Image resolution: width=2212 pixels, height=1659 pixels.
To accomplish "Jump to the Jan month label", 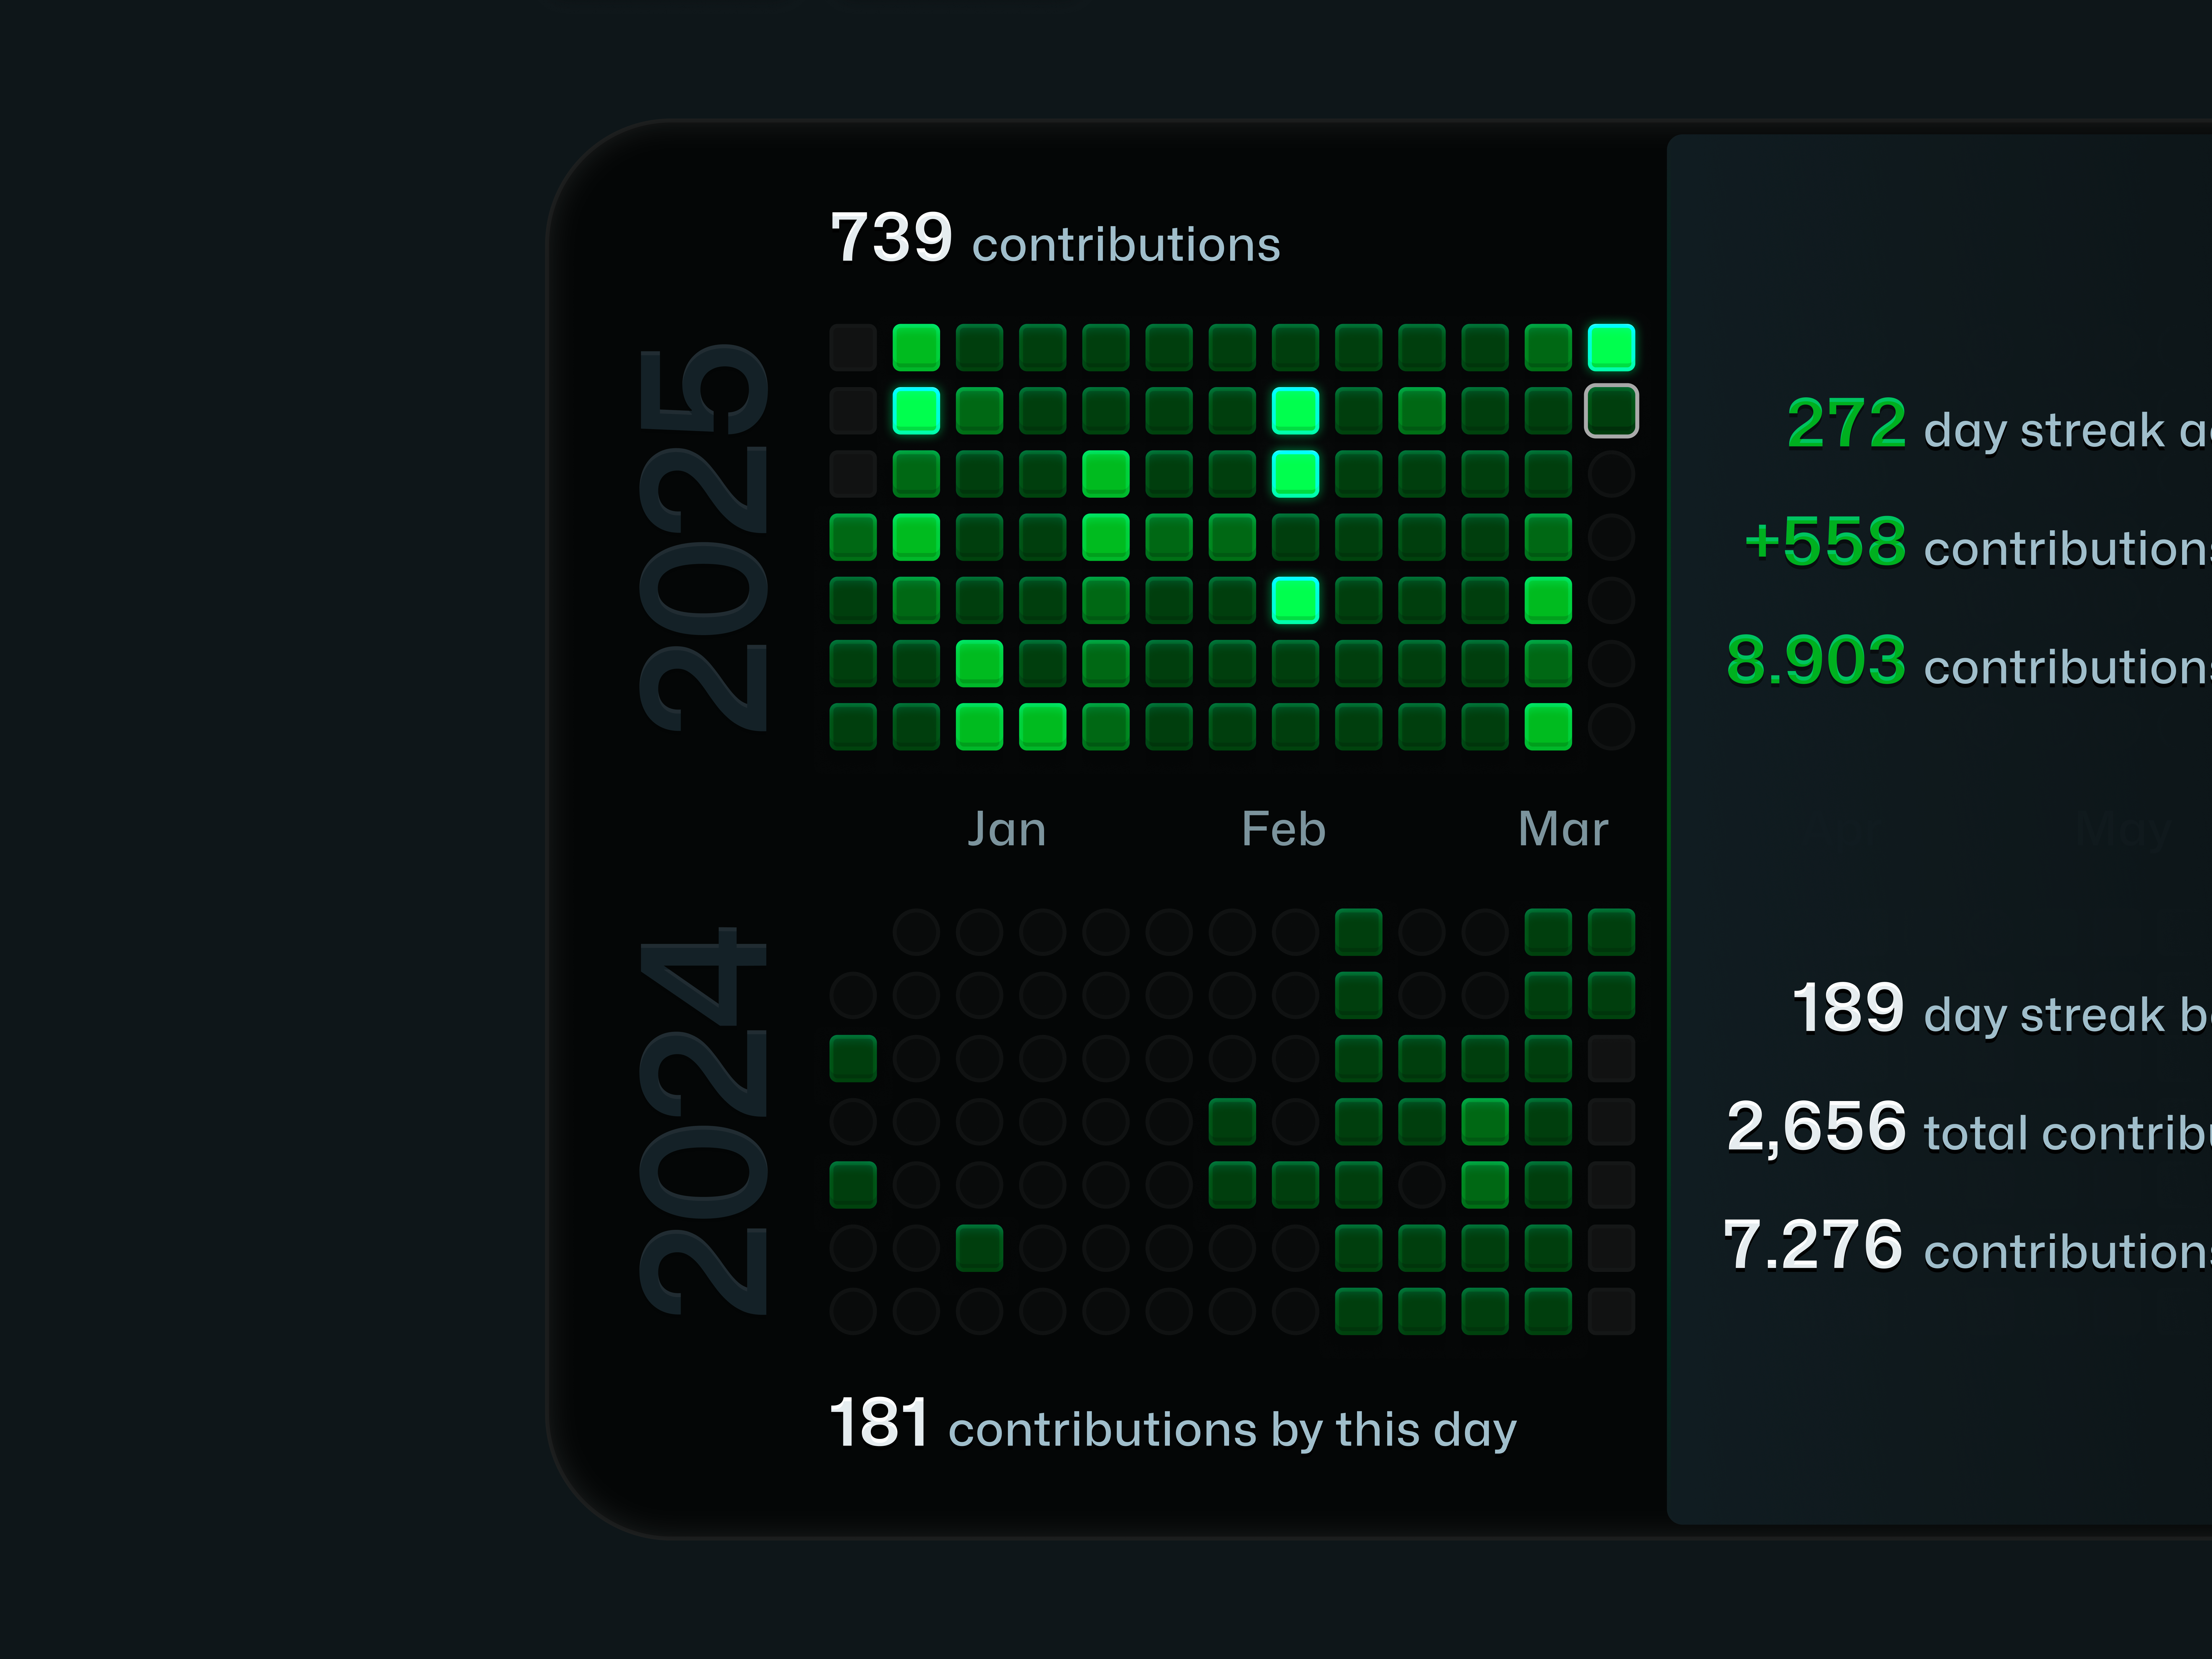I will pyautogui.click(x=1006, y=829).
